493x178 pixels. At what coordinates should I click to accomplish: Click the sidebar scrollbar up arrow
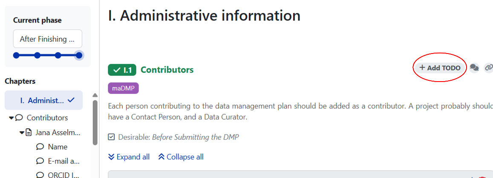(x=95, y=95)
